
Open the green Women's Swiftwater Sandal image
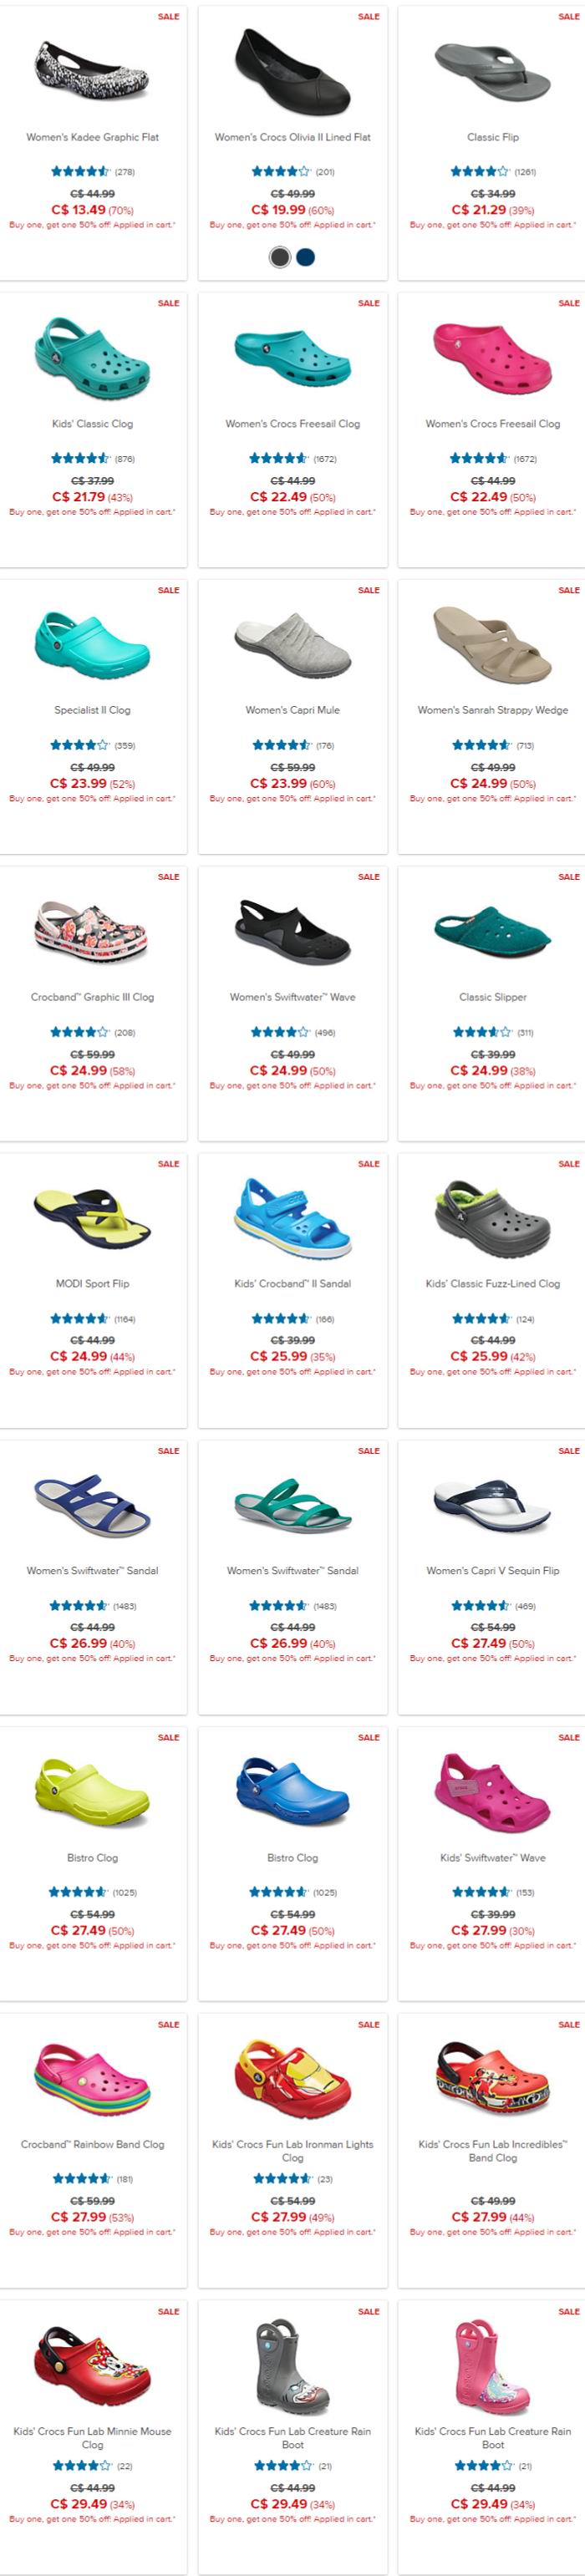click(293, 1506)
